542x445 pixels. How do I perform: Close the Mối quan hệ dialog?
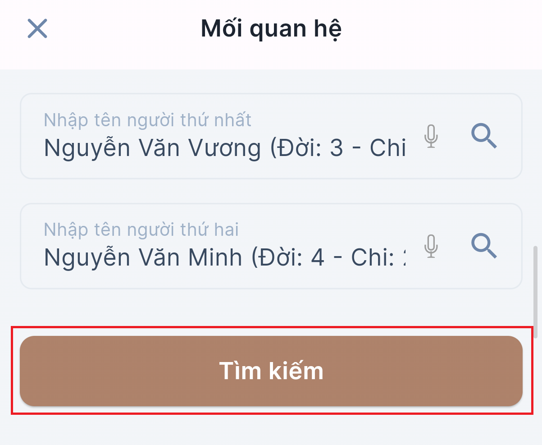[37, 28]
